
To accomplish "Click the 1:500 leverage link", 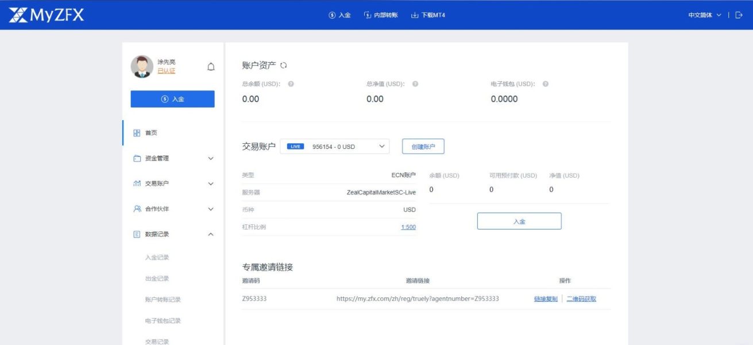I will [408, 227].
